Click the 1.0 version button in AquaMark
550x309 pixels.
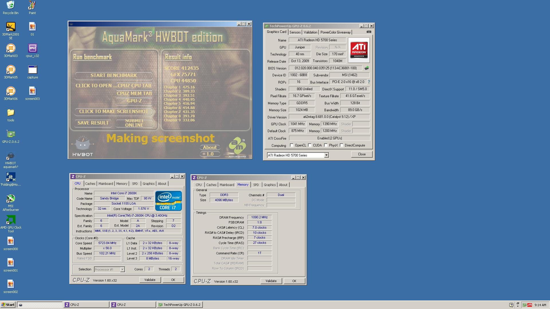[210, 154]
